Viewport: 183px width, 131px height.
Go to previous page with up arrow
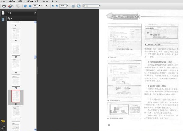25,6
